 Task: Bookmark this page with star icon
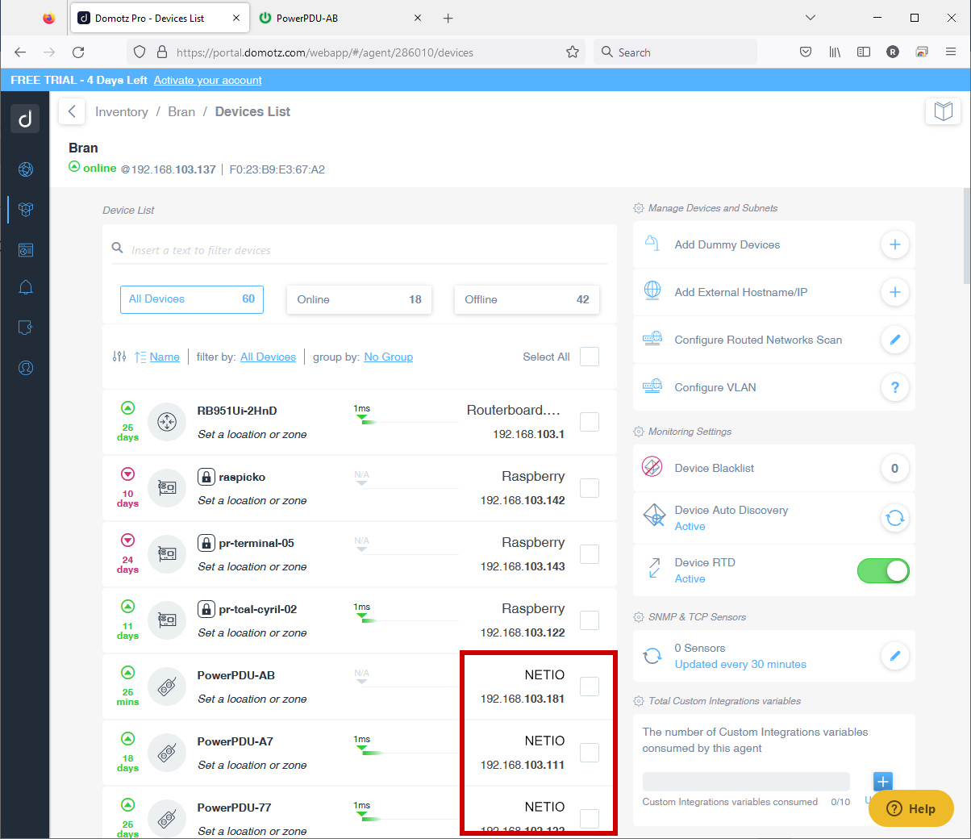tap(573, 52)
